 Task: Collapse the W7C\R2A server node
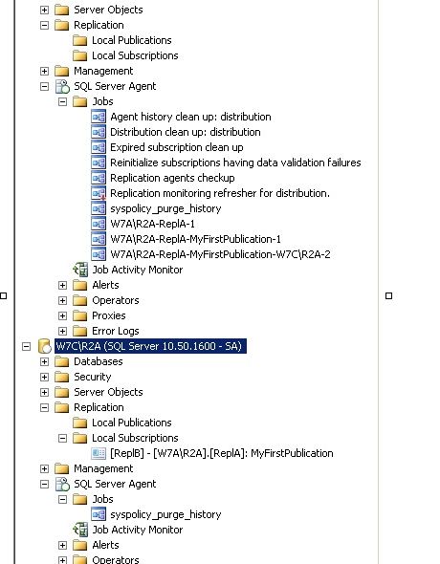26,346
